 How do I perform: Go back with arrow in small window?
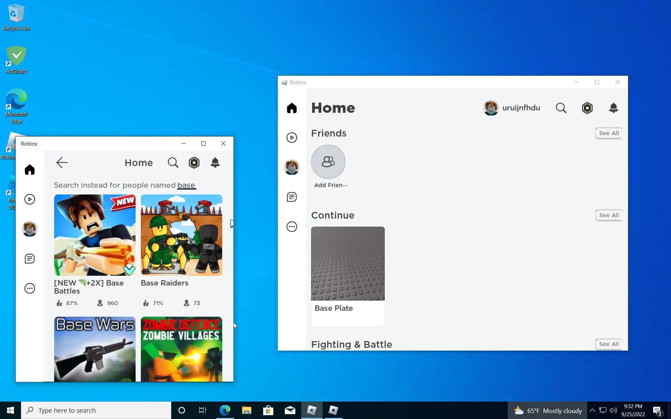(x=62, y=163)
